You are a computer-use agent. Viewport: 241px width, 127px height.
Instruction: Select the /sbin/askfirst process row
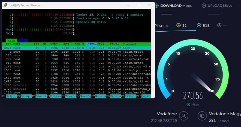pyautogui.click(x=77, y=59)
